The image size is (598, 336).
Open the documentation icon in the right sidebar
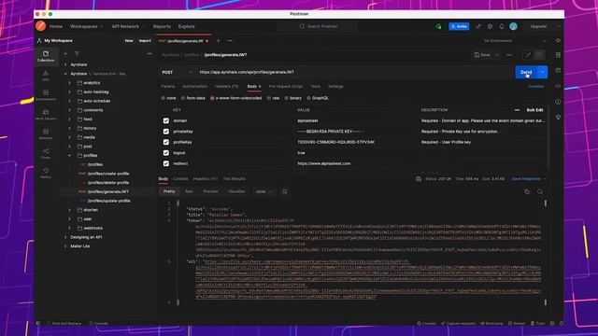558,55
